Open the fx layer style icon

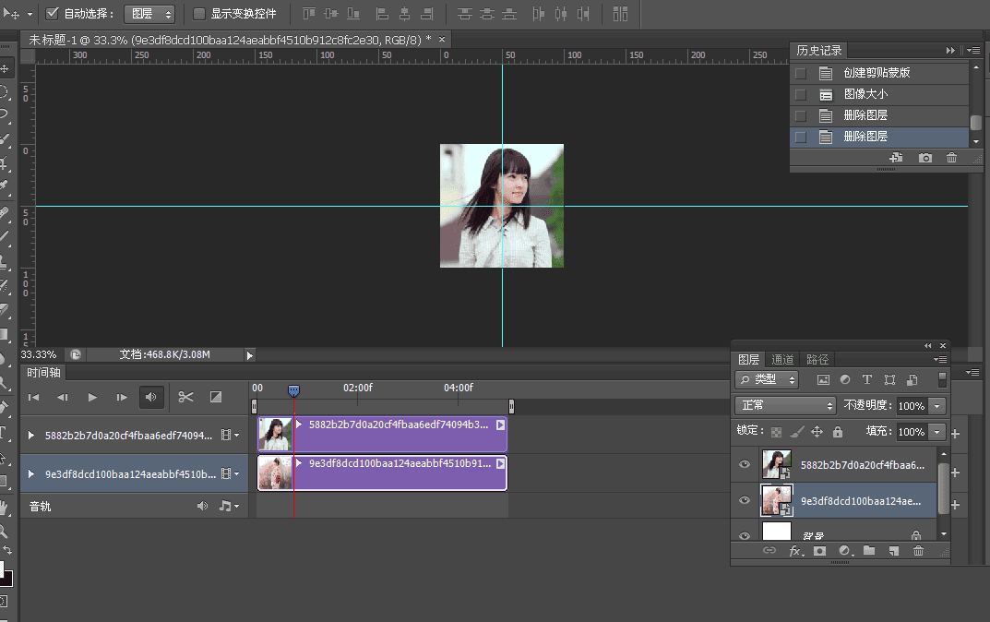pyautogui.click(x=795, y=551)
